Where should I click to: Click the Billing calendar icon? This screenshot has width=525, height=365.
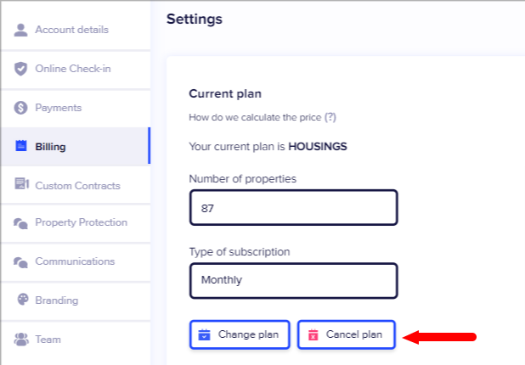(21, 147)
